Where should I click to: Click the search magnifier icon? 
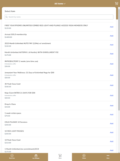click(7, 17)
